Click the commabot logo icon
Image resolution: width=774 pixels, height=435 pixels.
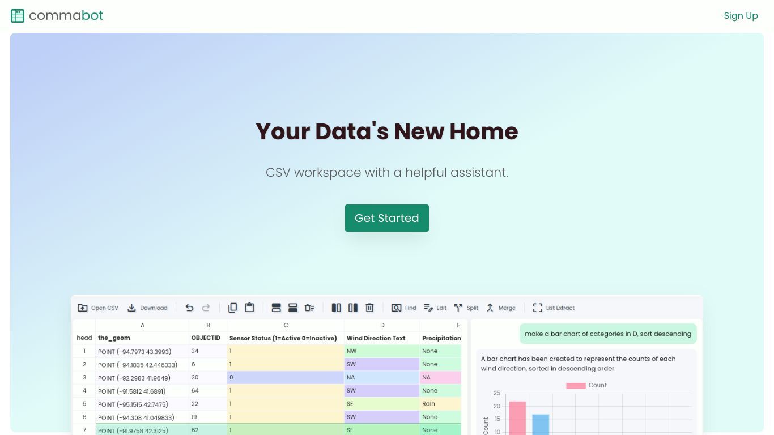click(18, 16)
